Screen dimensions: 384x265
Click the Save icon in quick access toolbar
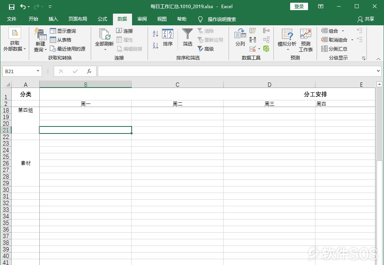[12, 7]
